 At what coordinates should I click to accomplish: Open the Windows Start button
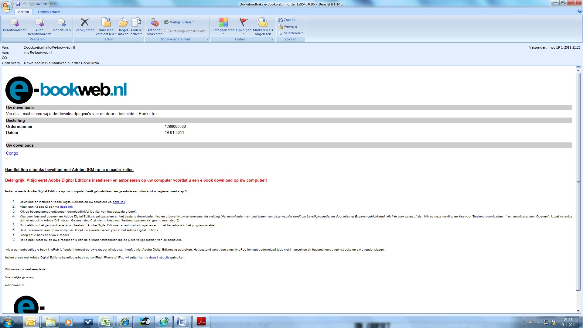tap(8, 322)
